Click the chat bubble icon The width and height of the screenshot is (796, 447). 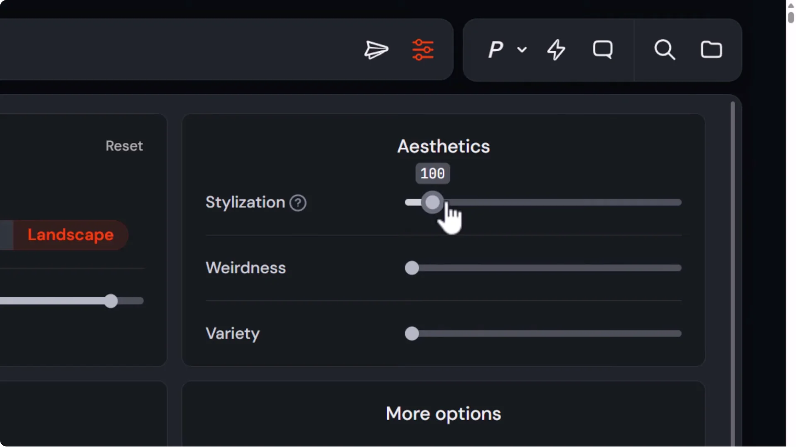pyautogui.click(x=602, y=50)
